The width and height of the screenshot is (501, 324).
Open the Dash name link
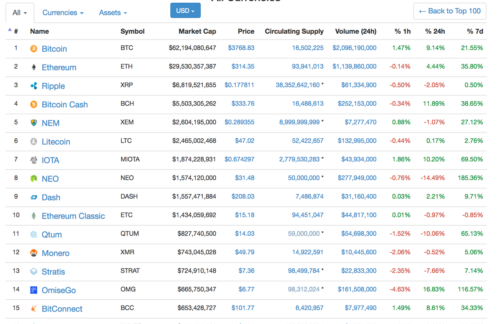(x=51, y=197)
